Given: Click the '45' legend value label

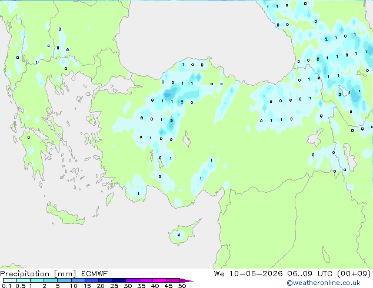Looking at the screenshot, I should point(168,286).
